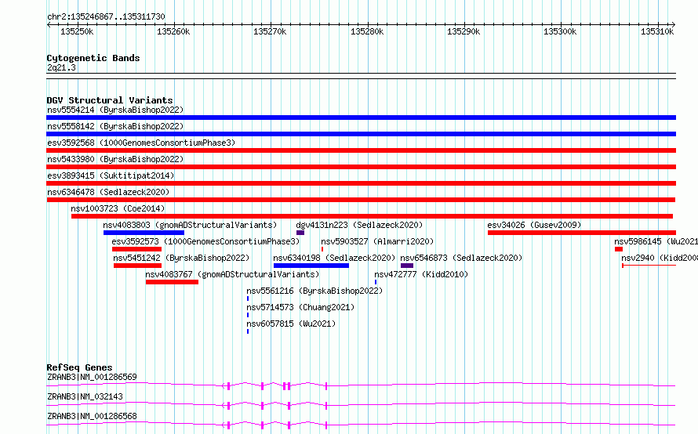Click the esv3592573 (1000GenomesConsortiumPhase3) label
The width and height of the screenshot is (698, 434).
point(205,241)
